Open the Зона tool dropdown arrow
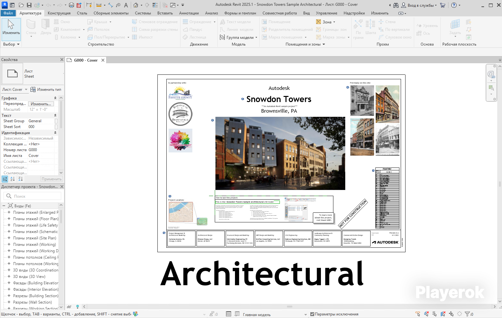The width and height of the screenshot is (502, 318). (x=334, y=22)
